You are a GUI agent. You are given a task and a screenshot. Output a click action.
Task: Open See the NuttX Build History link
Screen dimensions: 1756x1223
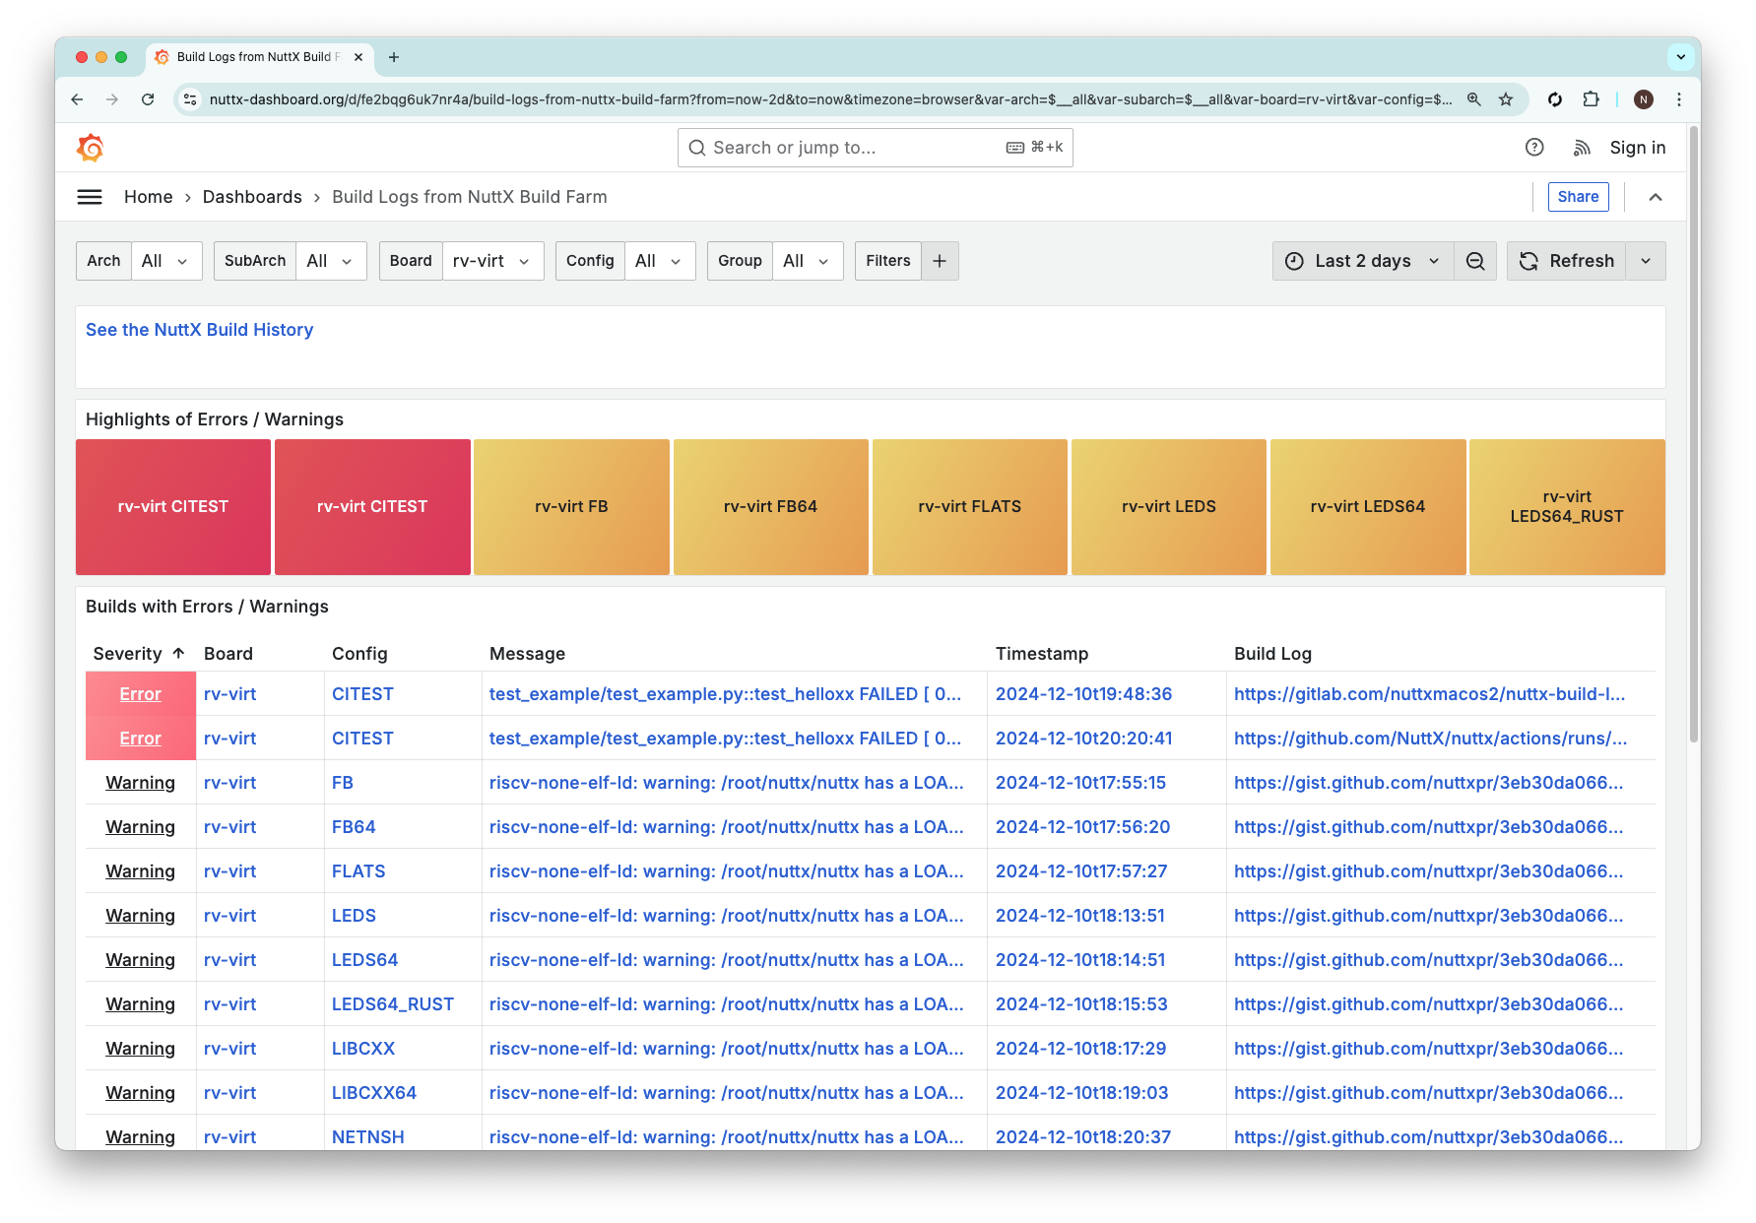pos(199,330)
